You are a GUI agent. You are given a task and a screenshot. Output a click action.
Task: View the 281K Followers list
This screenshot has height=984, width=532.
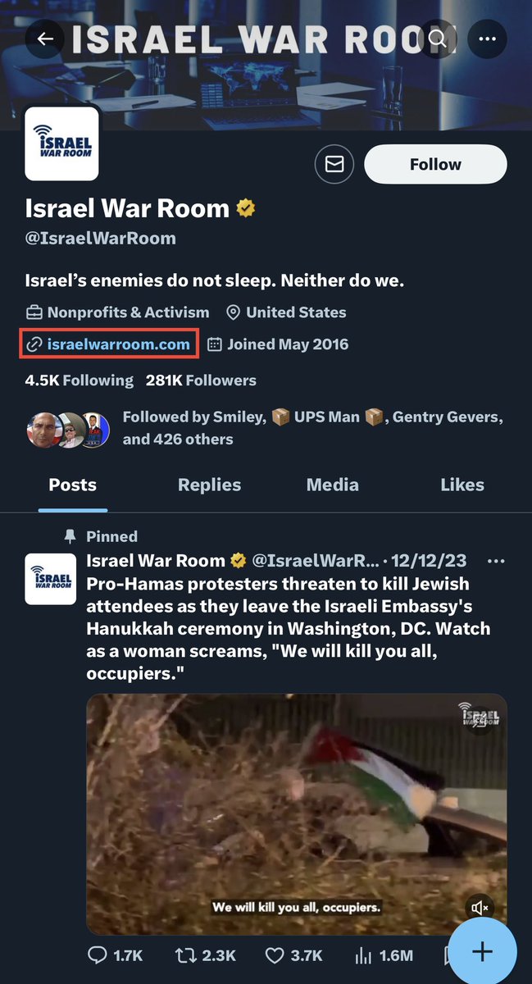[x=201, y=380]
